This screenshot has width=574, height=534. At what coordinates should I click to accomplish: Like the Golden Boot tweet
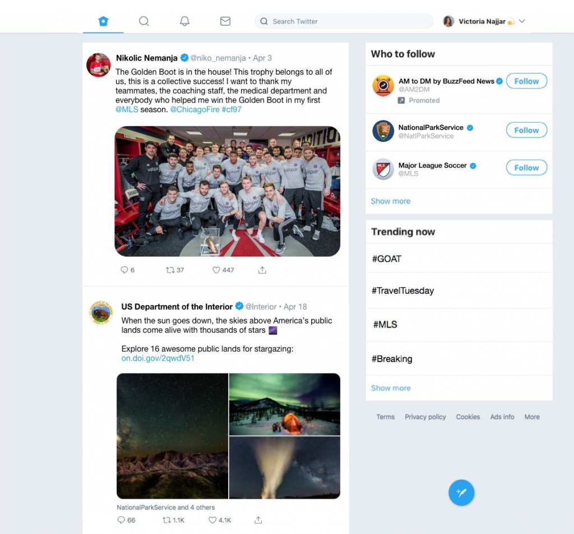point(216,270)
